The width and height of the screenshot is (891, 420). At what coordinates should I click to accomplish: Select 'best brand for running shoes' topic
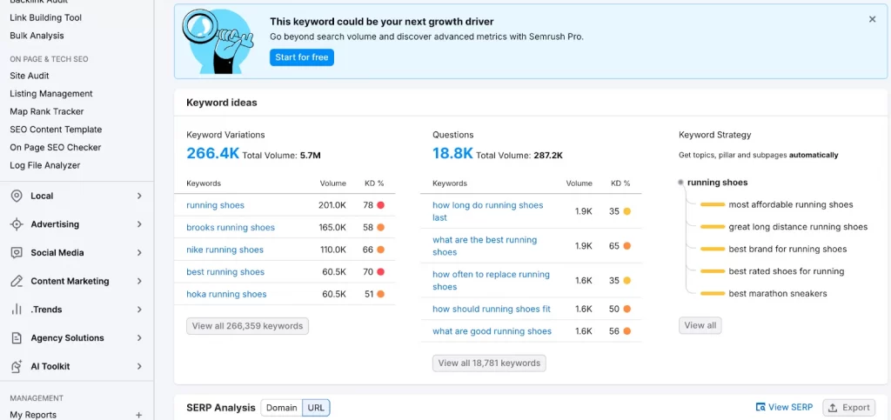[787, 249]
